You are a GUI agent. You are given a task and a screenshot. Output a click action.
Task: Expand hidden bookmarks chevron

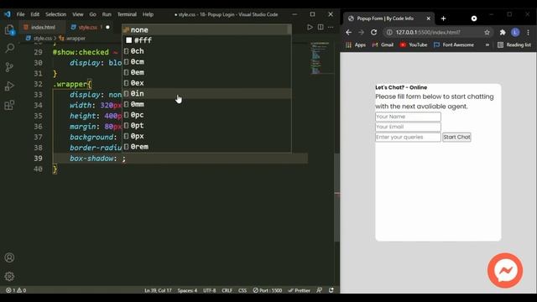click(x=487, y=44)
